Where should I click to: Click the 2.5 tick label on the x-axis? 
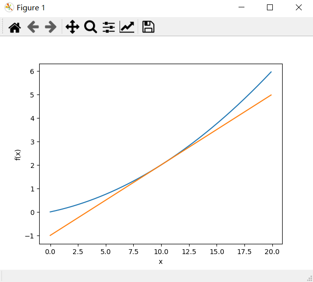78,252
